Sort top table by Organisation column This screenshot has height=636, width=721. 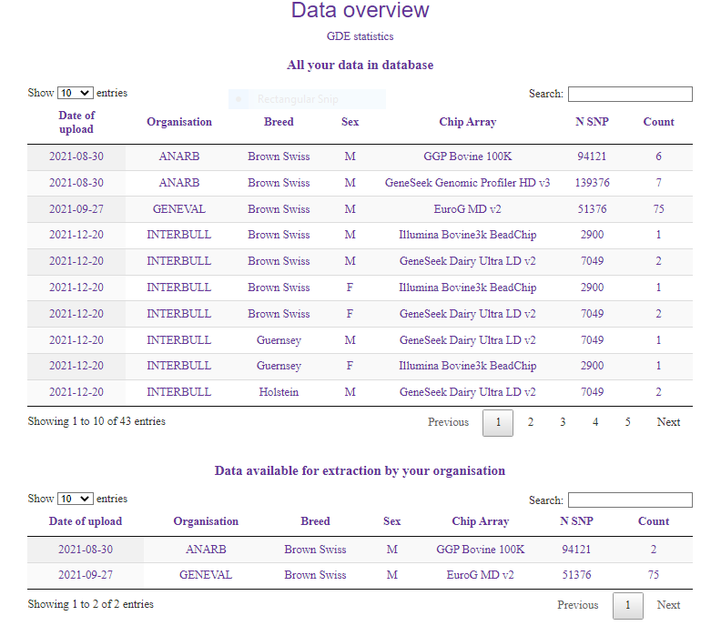point(179,122)
